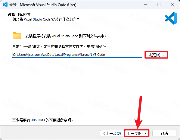Proceed with 下一步(N) > button
Screen dimensions: 180x140
tap(136, 133)
